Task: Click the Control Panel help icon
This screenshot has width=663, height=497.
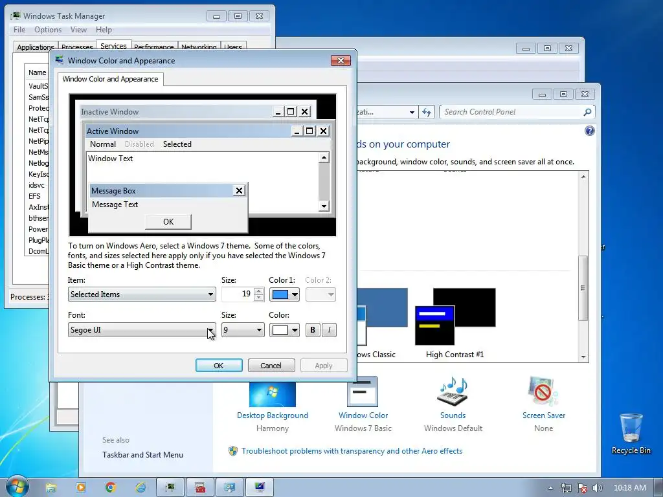Action: [589, 131]
